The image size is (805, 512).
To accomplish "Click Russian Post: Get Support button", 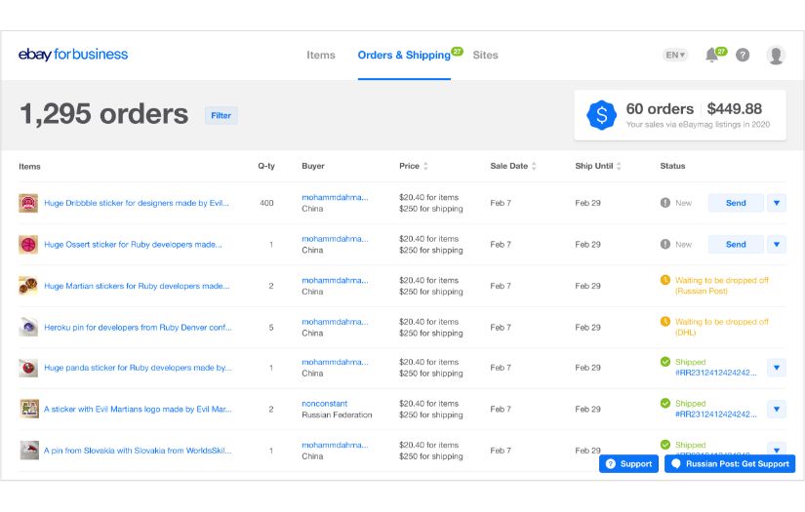I will point(730,464).
